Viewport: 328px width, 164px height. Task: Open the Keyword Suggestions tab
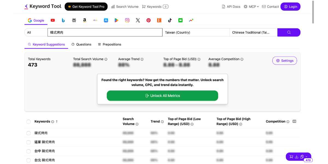[x=46, y=44]
